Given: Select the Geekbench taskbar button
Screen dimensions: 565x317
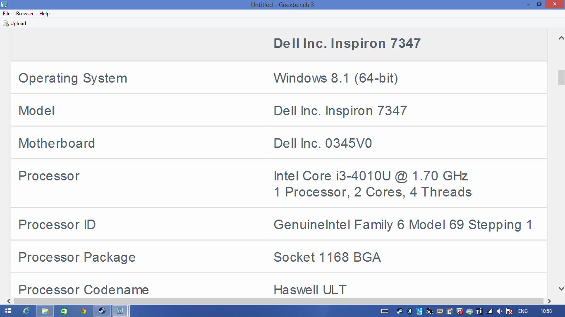Looking at the screenshot, I should click(120, 311).
